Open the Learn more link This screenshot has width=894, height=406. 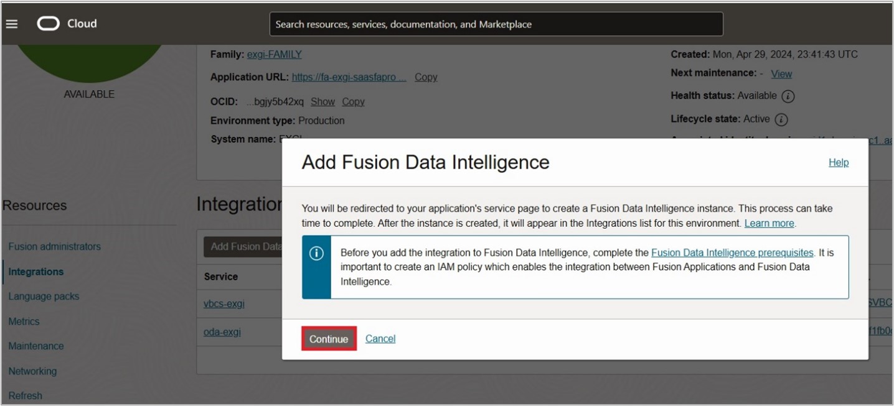pos(769,223)
